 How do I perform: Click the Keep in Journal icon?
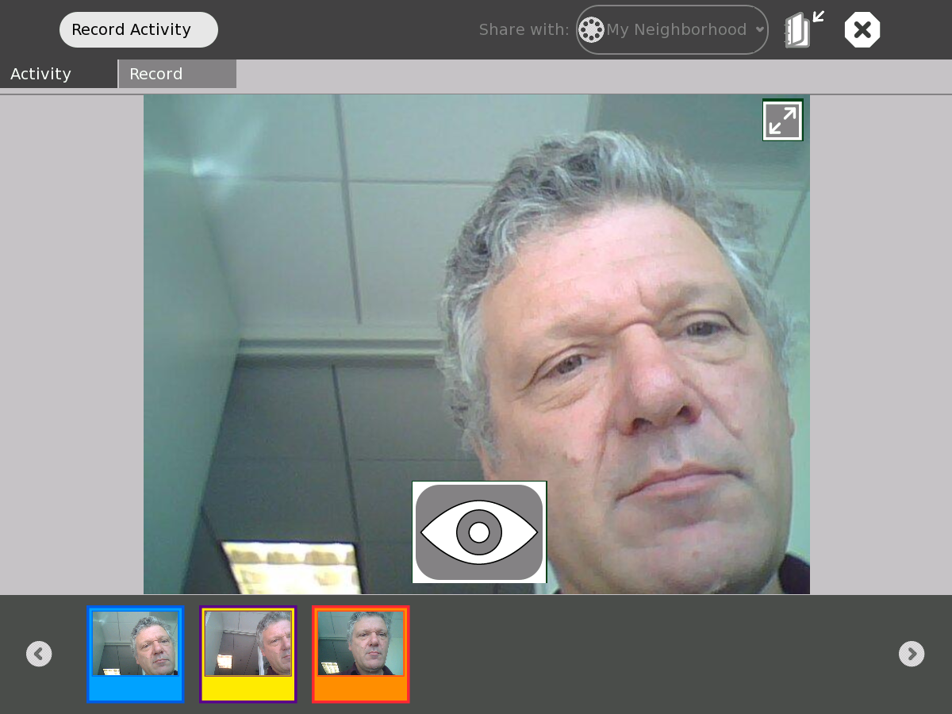pos(803,30)
